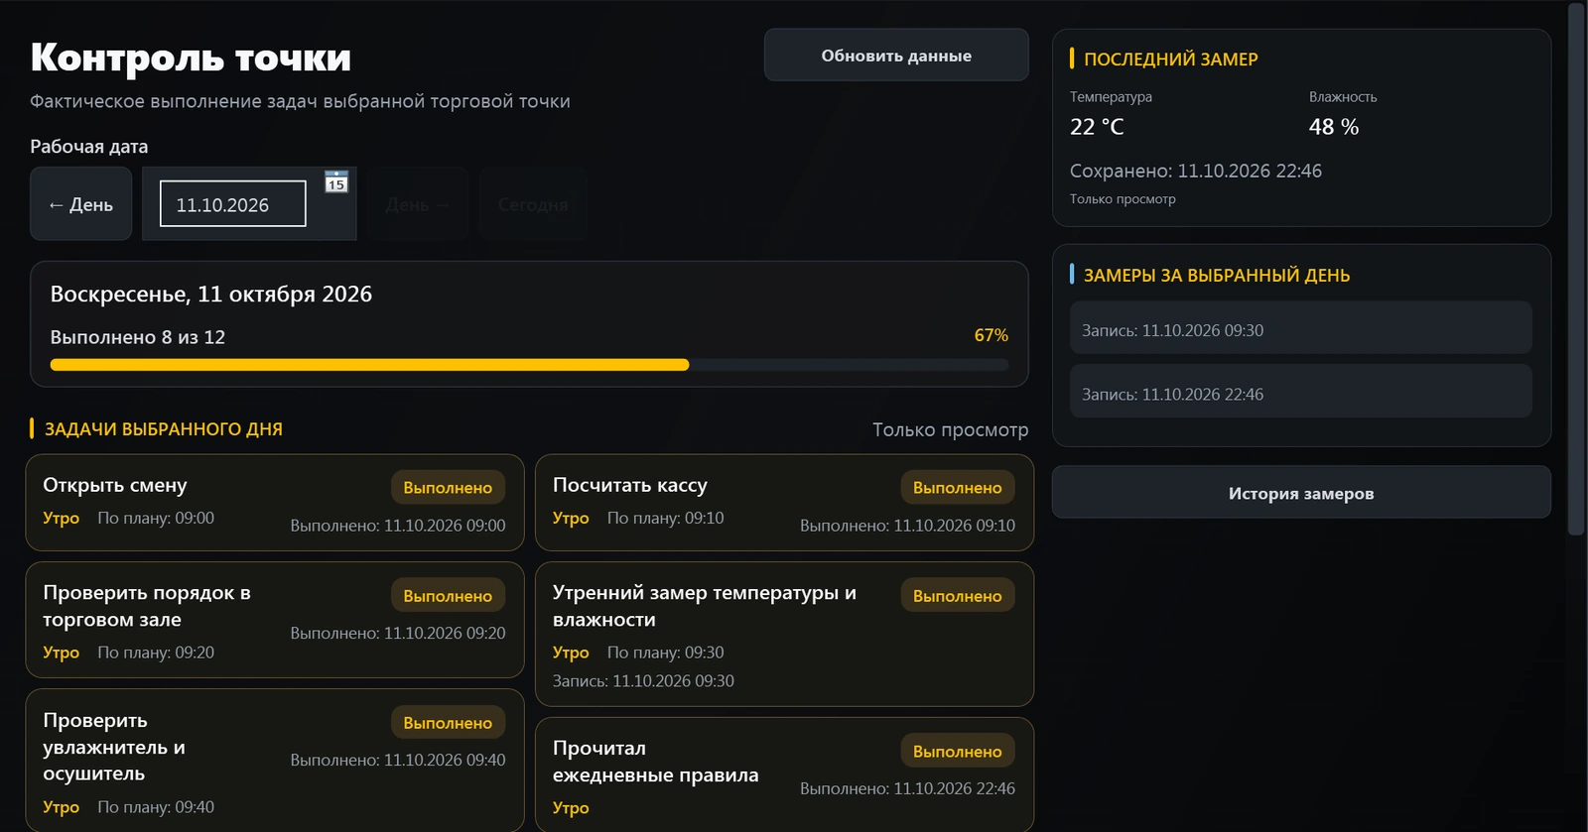Click ЗАМЕРЫ ЗА ВЫБРАННЫЙ ДЕНЬ heading
Image resolution: width=1588 pixels, height=832 pixels.
point(1217,276)
